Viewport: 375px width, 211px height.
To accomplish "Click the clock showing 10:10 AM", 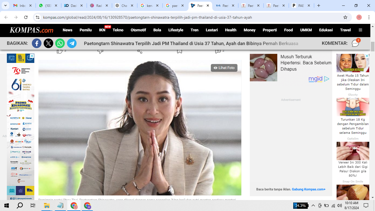I will (x=351, y=203).
